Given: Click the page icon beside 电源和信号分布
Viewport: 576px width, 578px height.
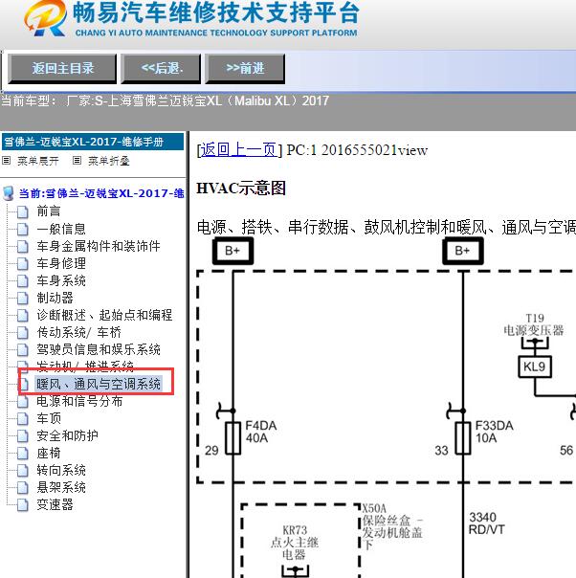Looking at the screenshot, I should tap(23, 402).
